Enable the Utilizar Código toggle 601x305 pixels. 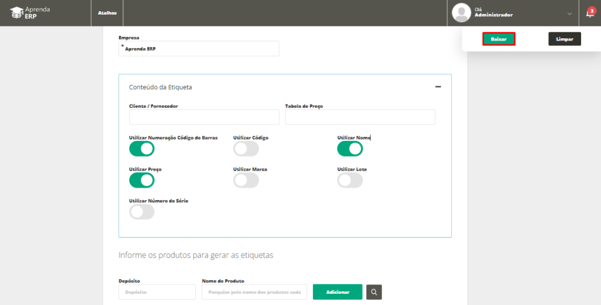[x=246, y=148]
